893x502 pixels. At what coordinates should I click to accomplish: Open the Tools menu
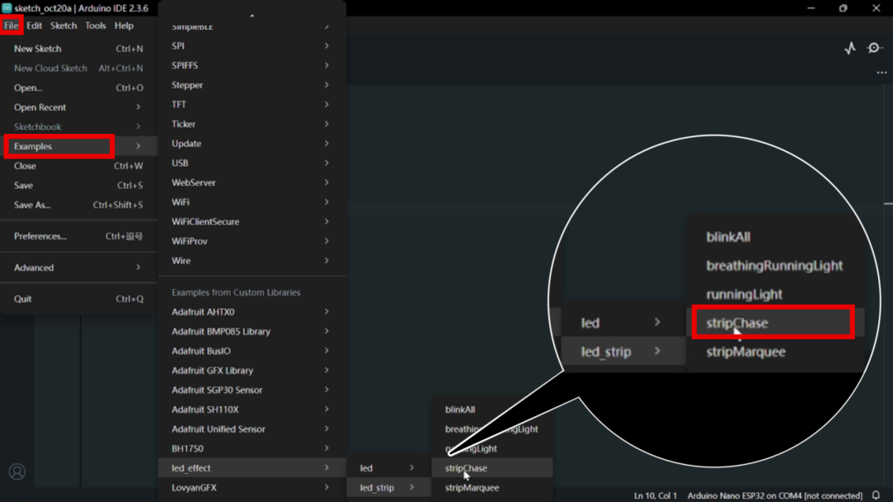pyautogui.click(x=95, y=26)
